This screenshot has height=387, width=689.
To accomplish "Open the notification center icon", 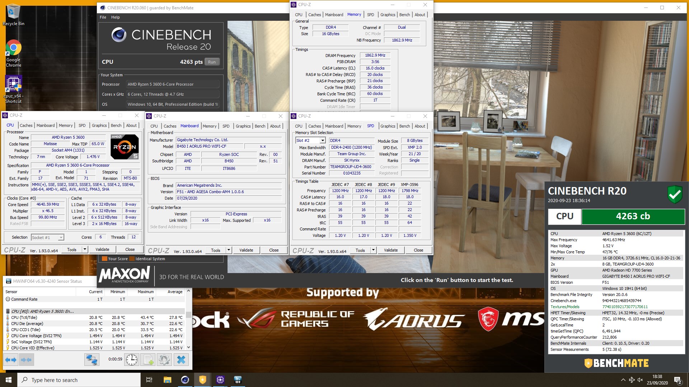I will [678, 380].
